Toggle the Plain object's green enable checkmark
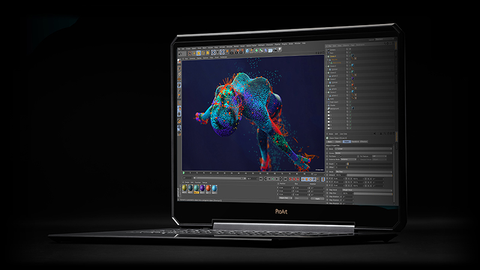480x270 pixels. [x=350, y=53]
